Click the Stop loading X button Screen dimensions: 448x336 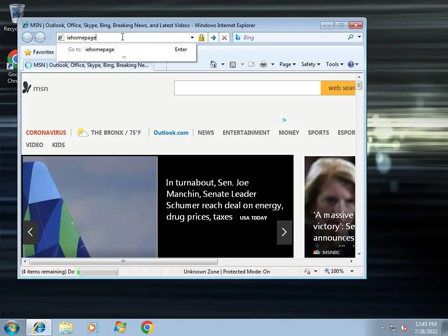click(x=224, y=38)
